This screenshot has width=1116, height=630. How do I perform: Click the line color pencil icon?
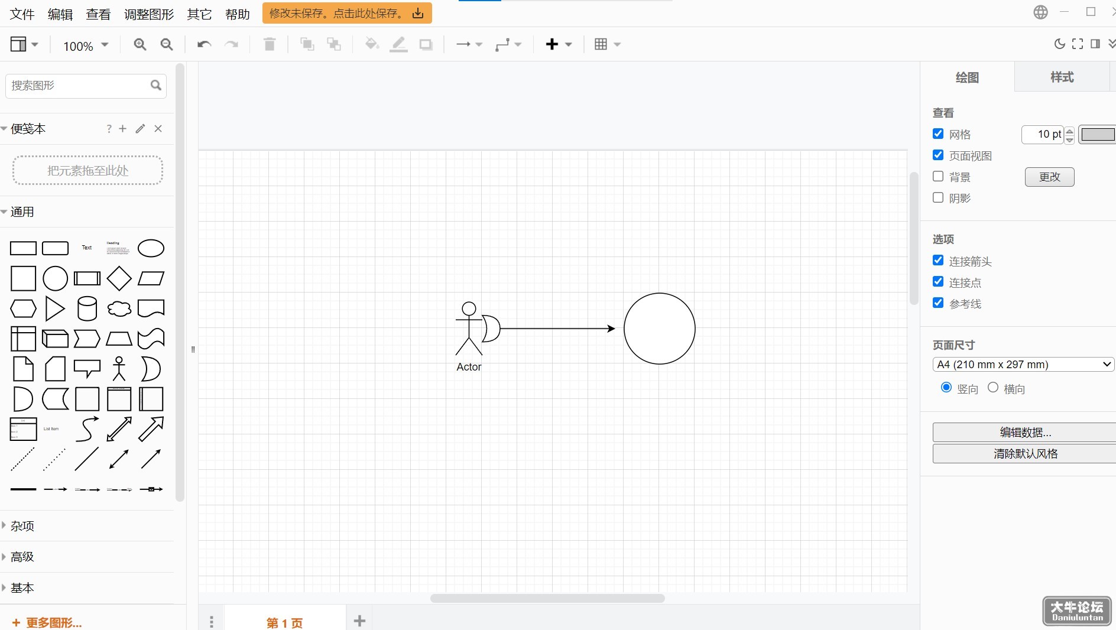click(x=399, y=44)
